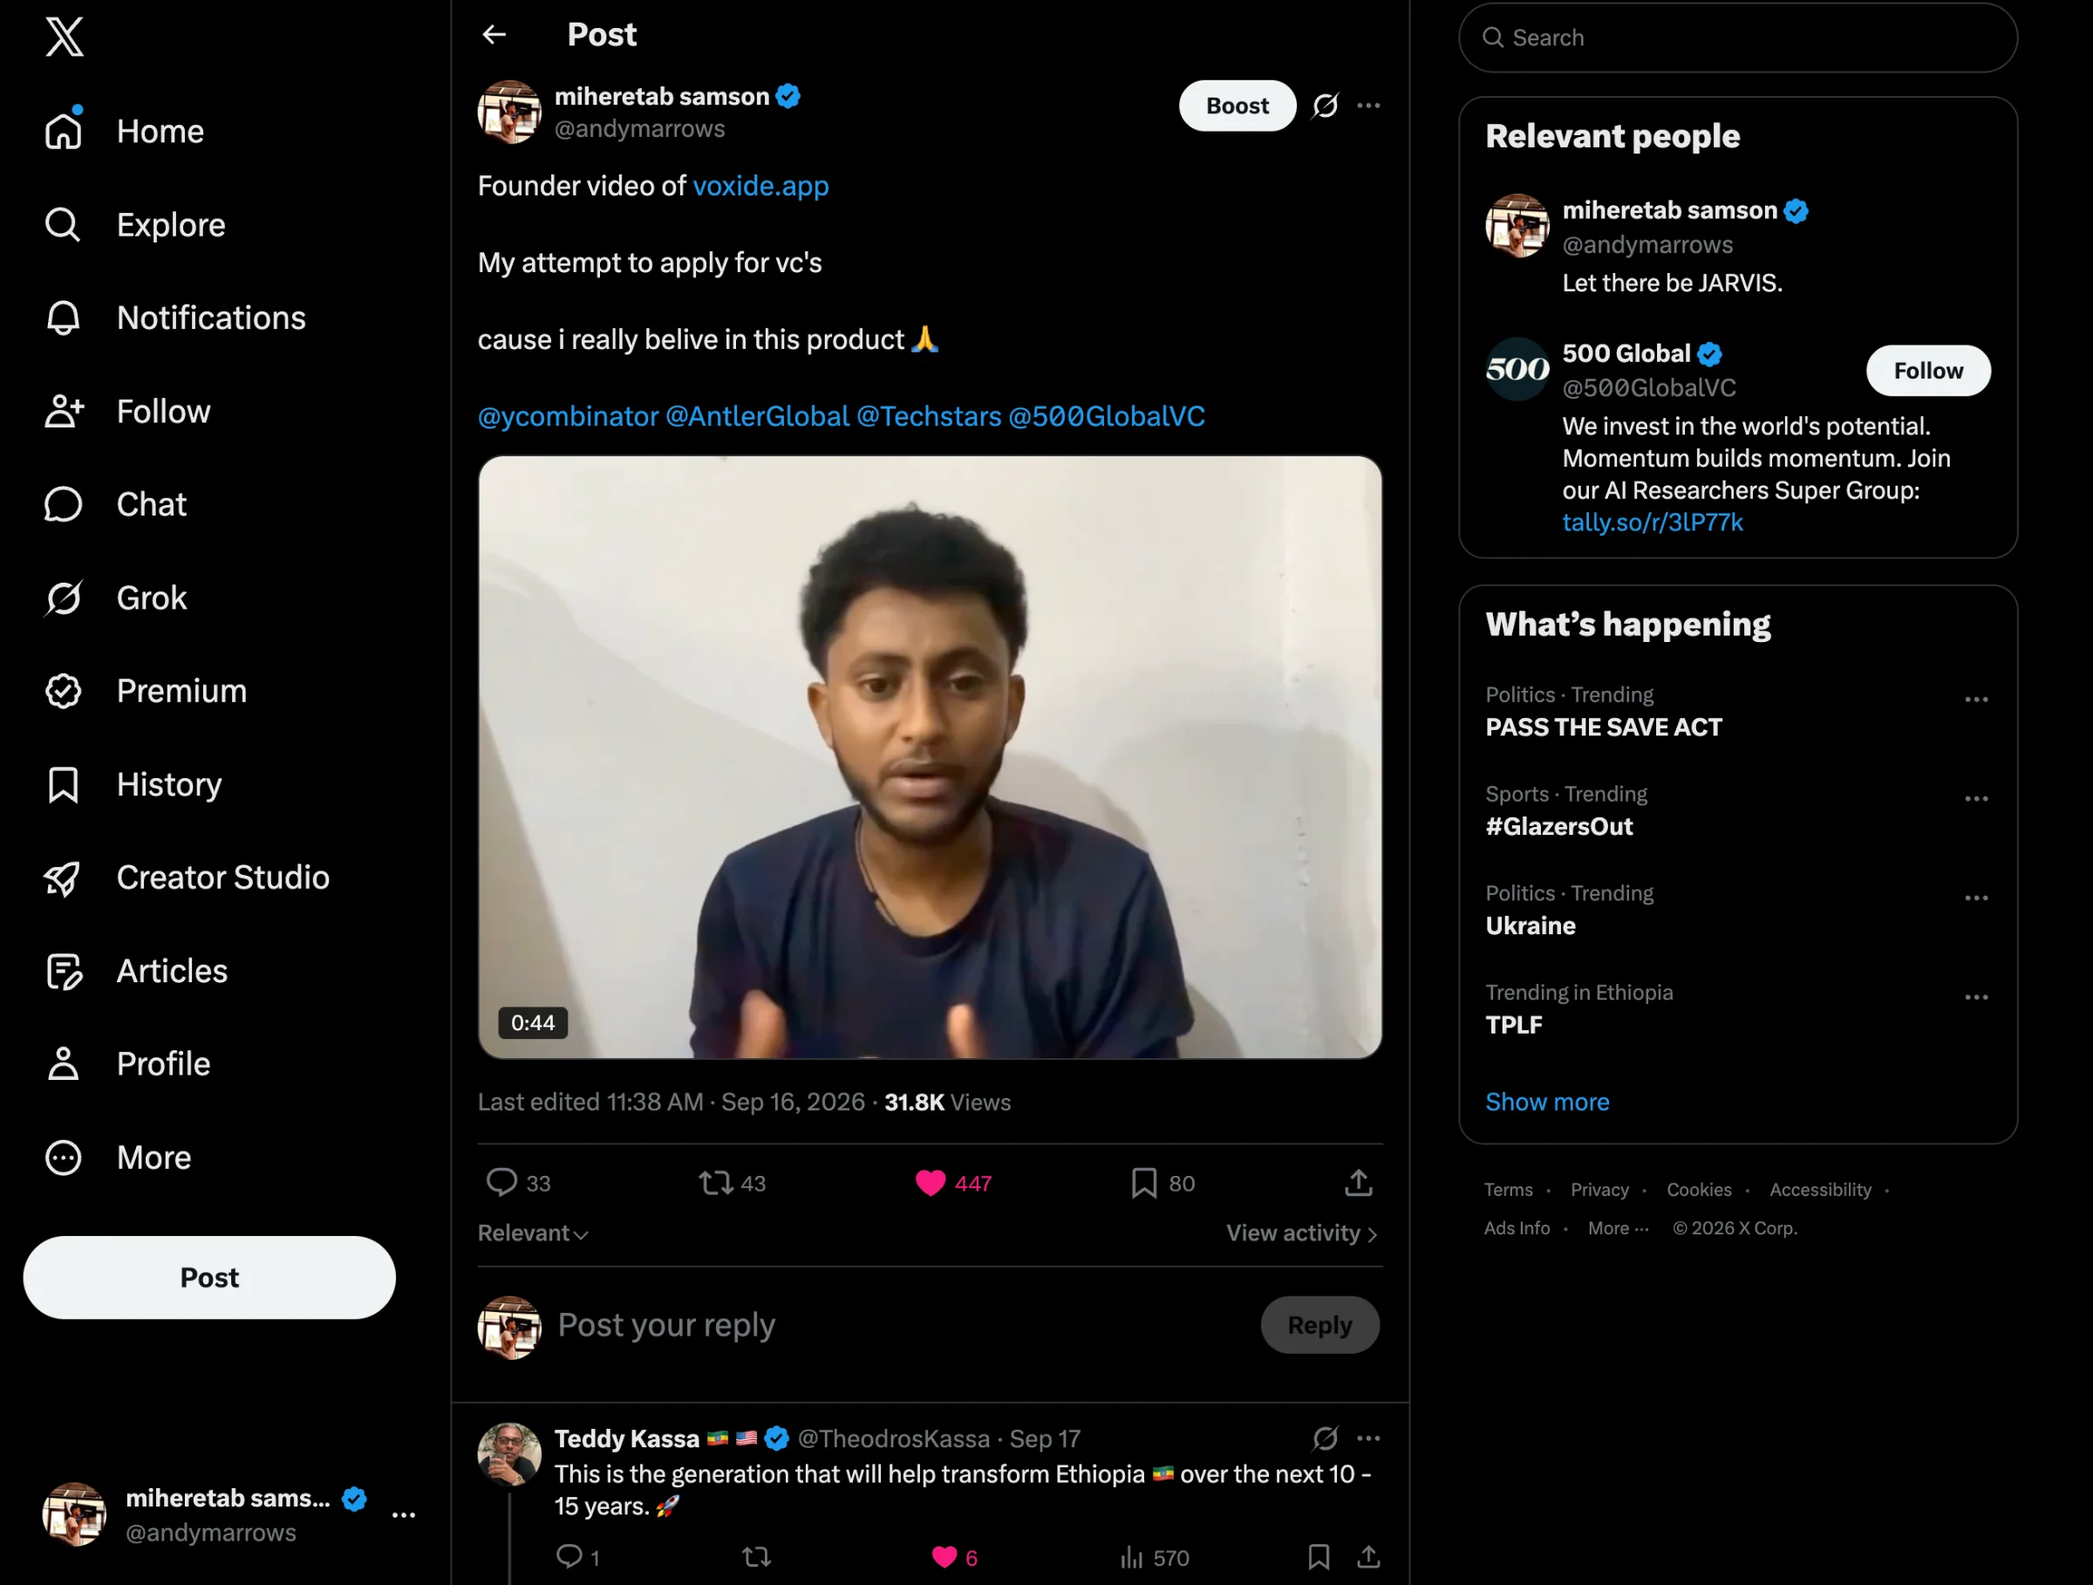Repost using the icon showing 43
Viewport: 2093px width, 1585px height.
[x=715, y=1182]
